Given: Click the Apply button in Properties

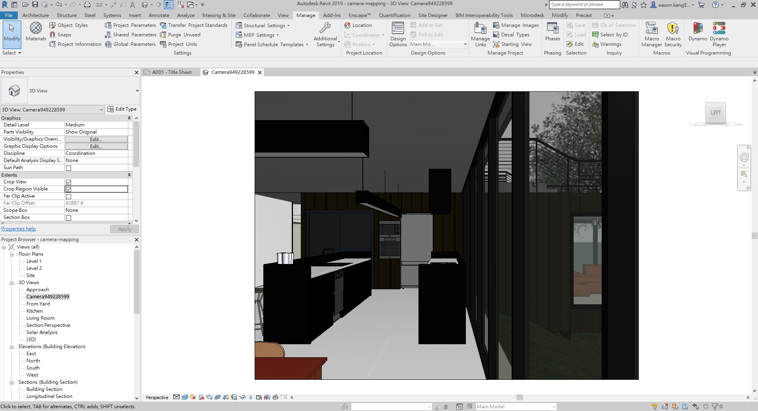Looking at the screenshot, I should pyautogui.click(x=124, y=229).
